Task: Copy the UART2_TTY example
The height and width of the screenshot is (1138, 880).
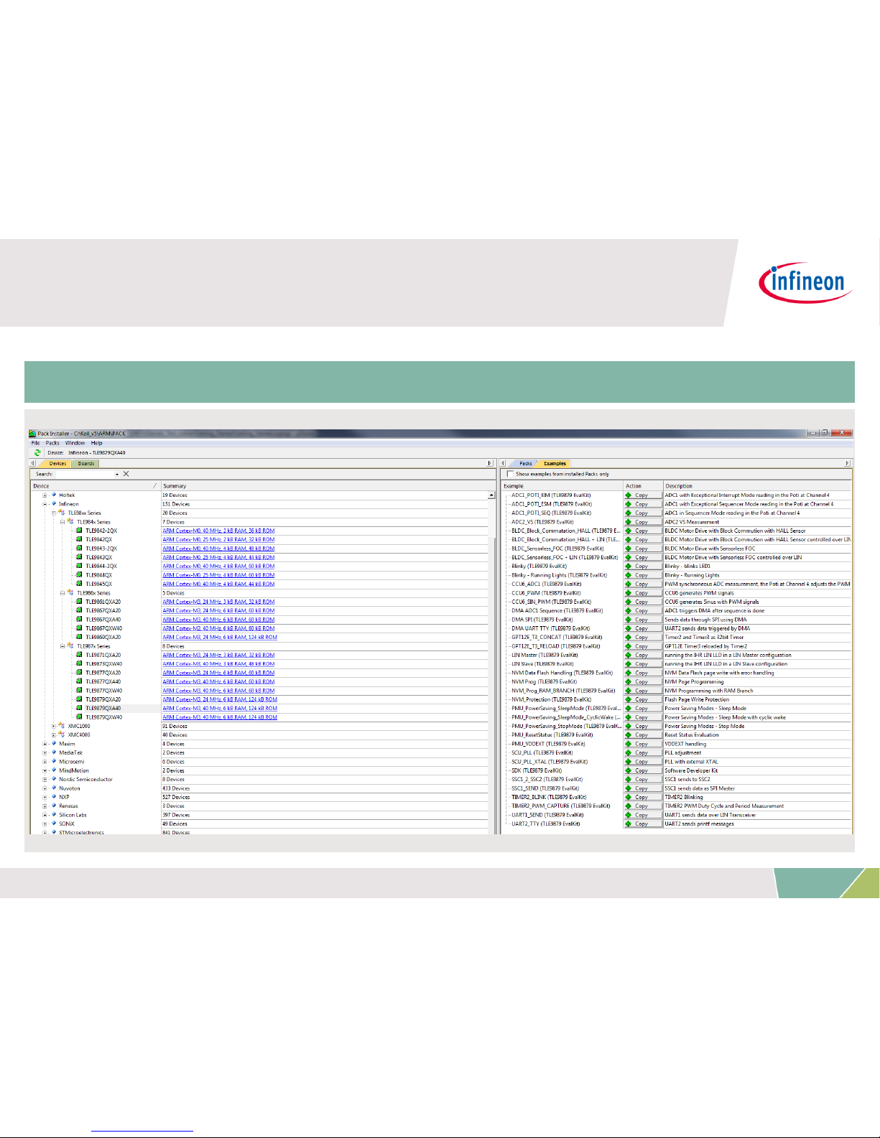Action: coord(642,824)
